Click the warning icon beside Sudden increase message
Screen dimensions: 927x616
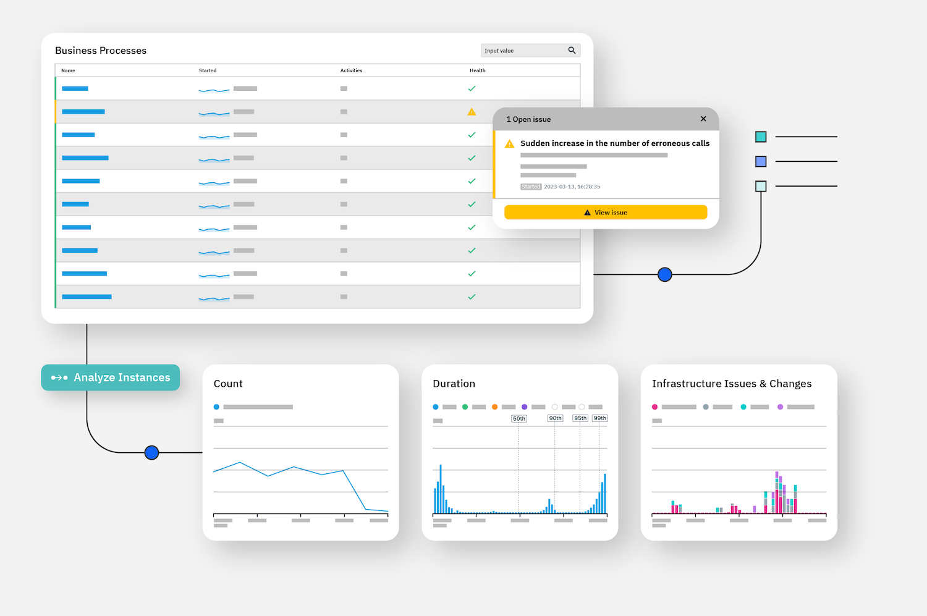tap(510, 144)
